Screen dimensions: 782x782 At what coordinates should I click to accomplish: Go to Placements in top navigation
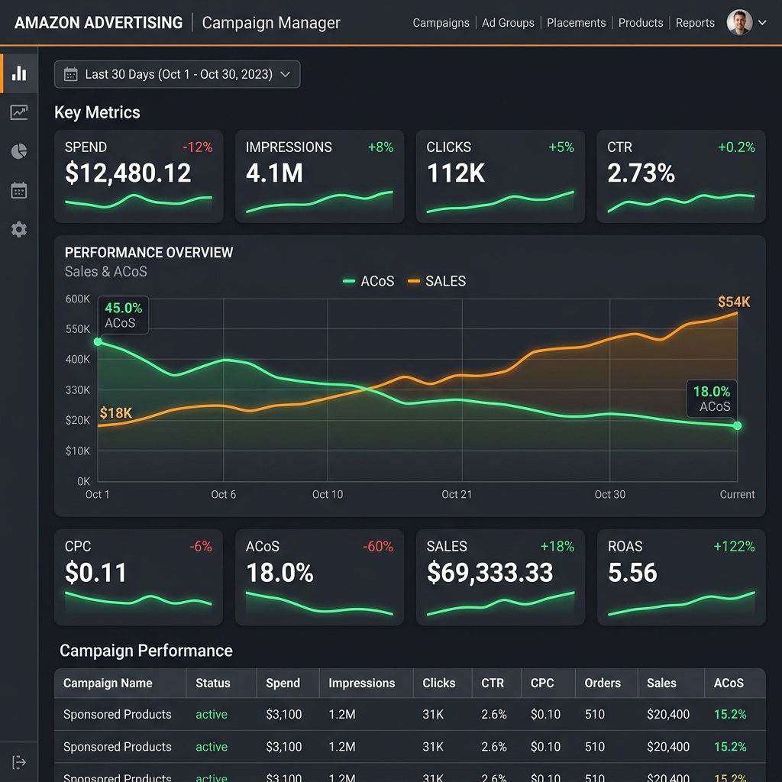tap(576, 23)
